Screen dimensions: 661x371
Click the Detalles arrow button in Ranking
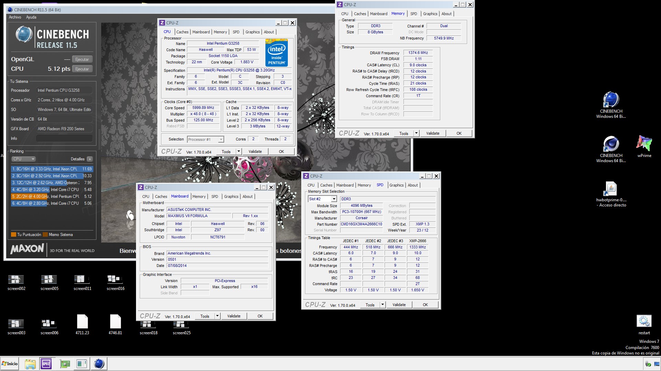pos(90,159)
